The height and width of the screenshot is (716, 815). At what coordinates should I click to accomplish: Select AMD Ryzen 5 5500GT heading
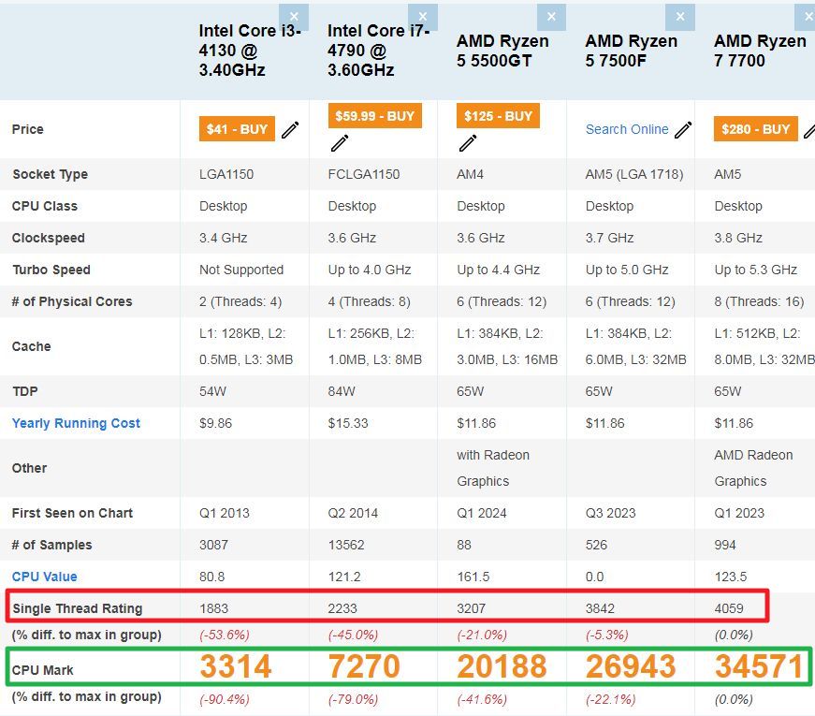(502, 51)
